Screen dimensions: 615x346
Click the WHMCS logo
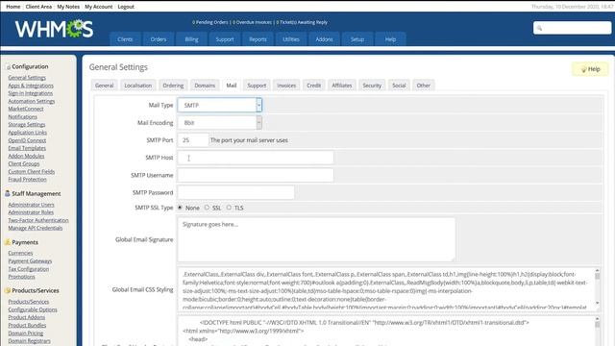54,29
